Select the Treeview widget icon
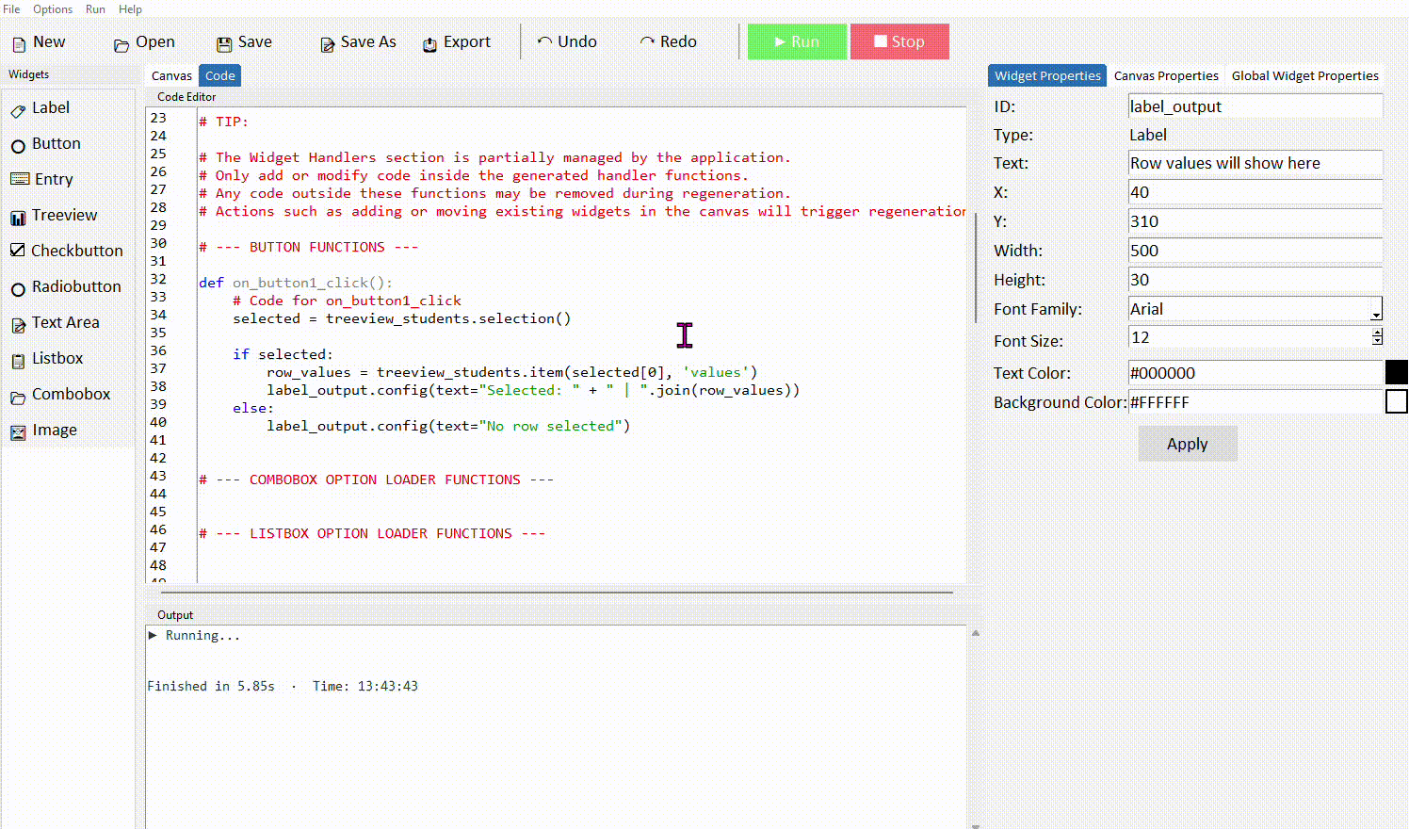1409x829 pixels. coord(18,218)
